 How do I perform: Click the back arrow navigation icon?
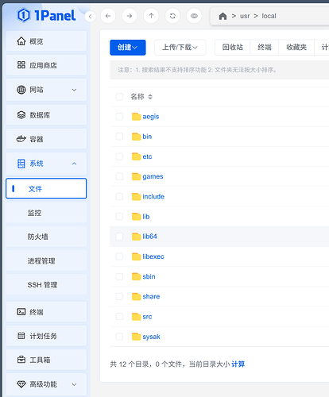click(108, 16)
